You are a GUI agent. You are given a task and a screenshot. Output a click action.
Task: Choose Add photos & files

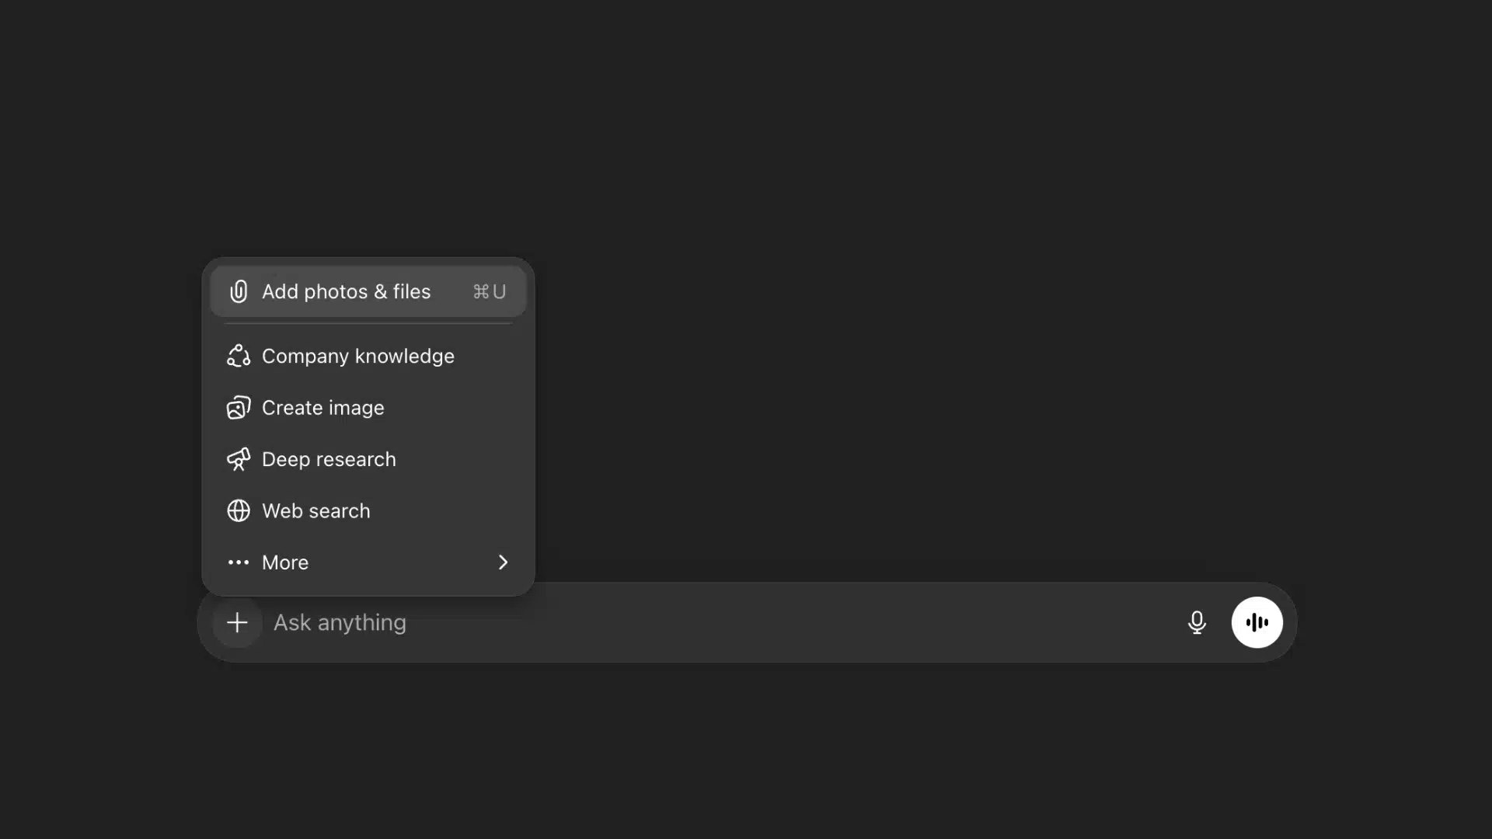tap(368, 291)
